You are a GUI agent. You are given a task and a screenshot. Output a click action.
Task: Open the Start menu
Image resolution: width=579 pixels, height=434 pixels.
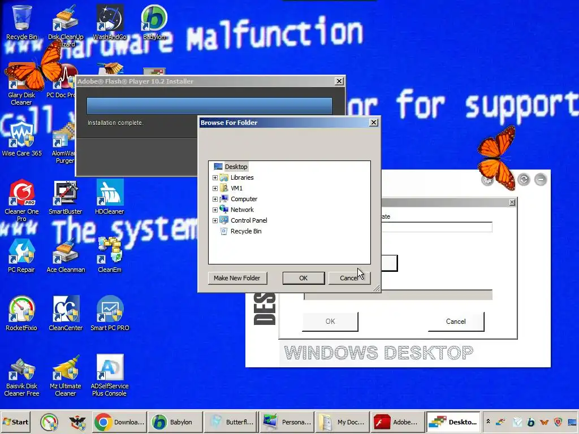click(16, 422)
